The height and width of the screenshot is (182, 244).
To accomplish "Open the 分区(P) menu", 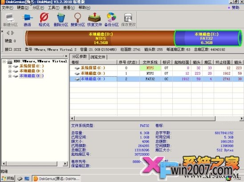I will pos(38,8).
